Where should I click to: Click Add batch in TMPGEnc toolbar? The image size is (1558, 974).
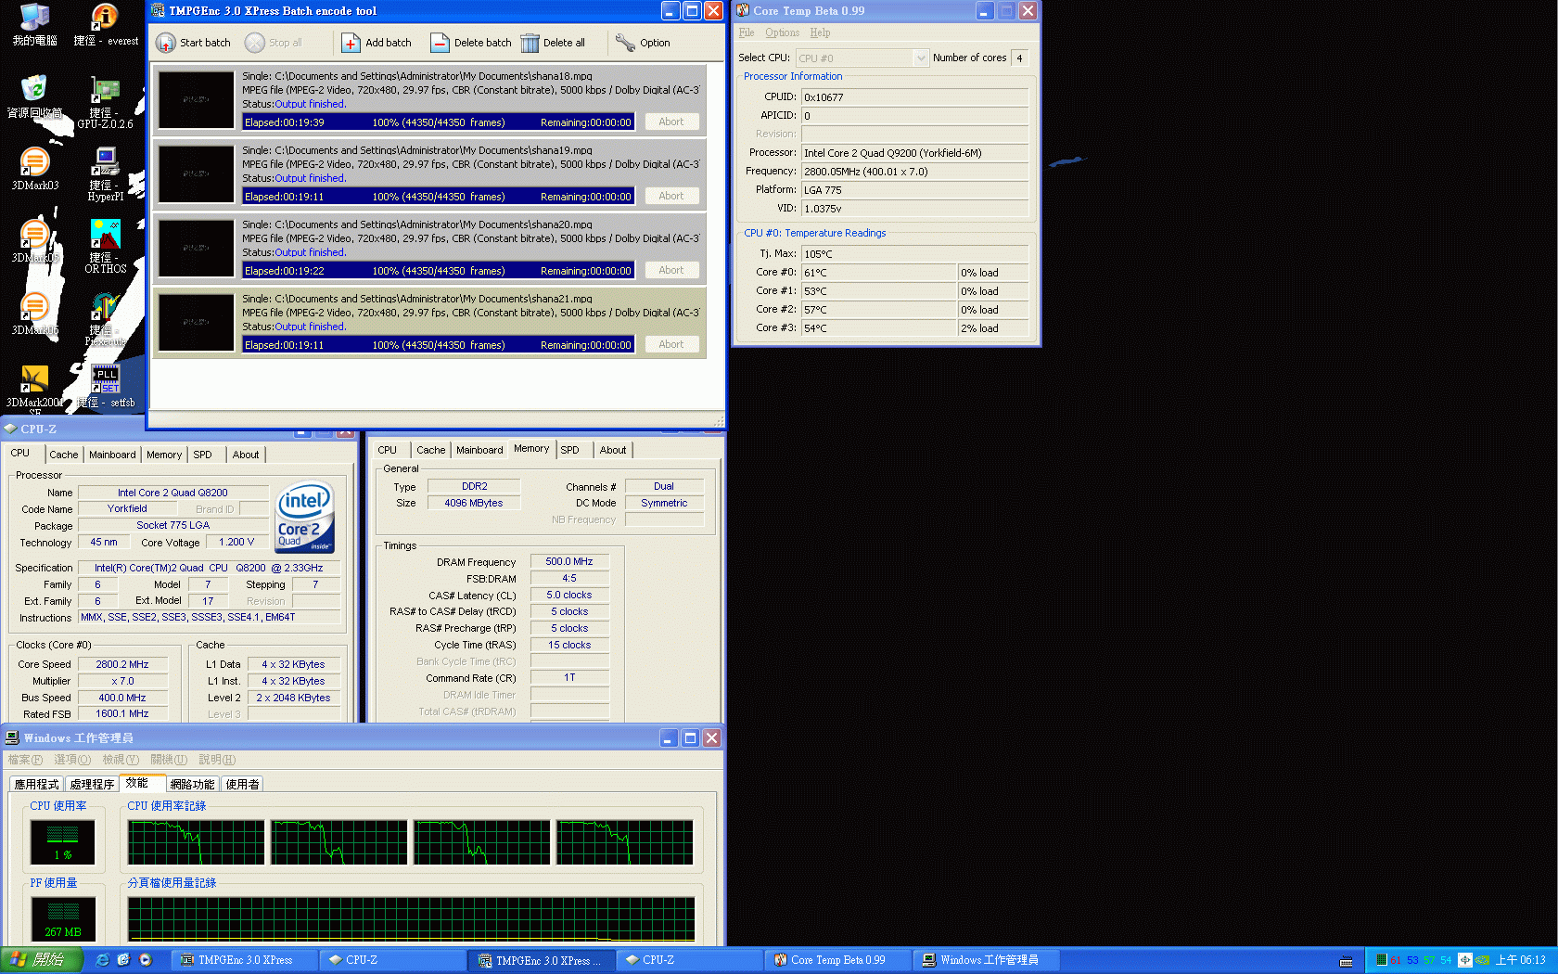tap(377, 43)
